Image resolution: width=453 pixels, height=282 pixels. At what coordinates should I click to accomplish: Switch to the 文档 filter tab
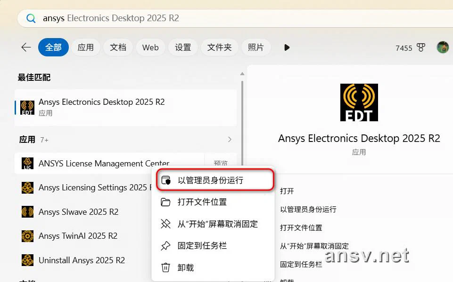click(x=118, y=47)
